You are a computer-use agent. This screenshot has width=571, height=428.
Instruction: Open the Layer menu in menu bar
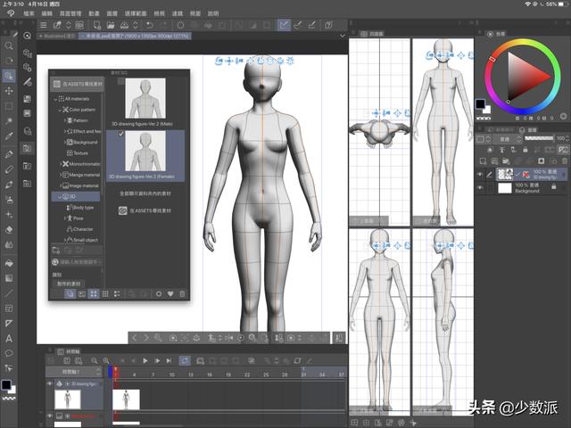click(112, 13)
